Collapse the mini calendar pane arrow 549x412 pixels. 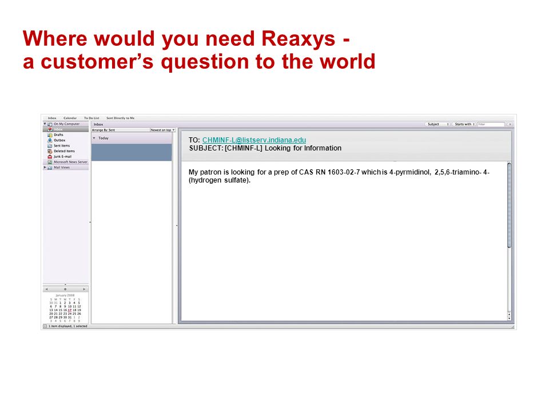(65, 284)
